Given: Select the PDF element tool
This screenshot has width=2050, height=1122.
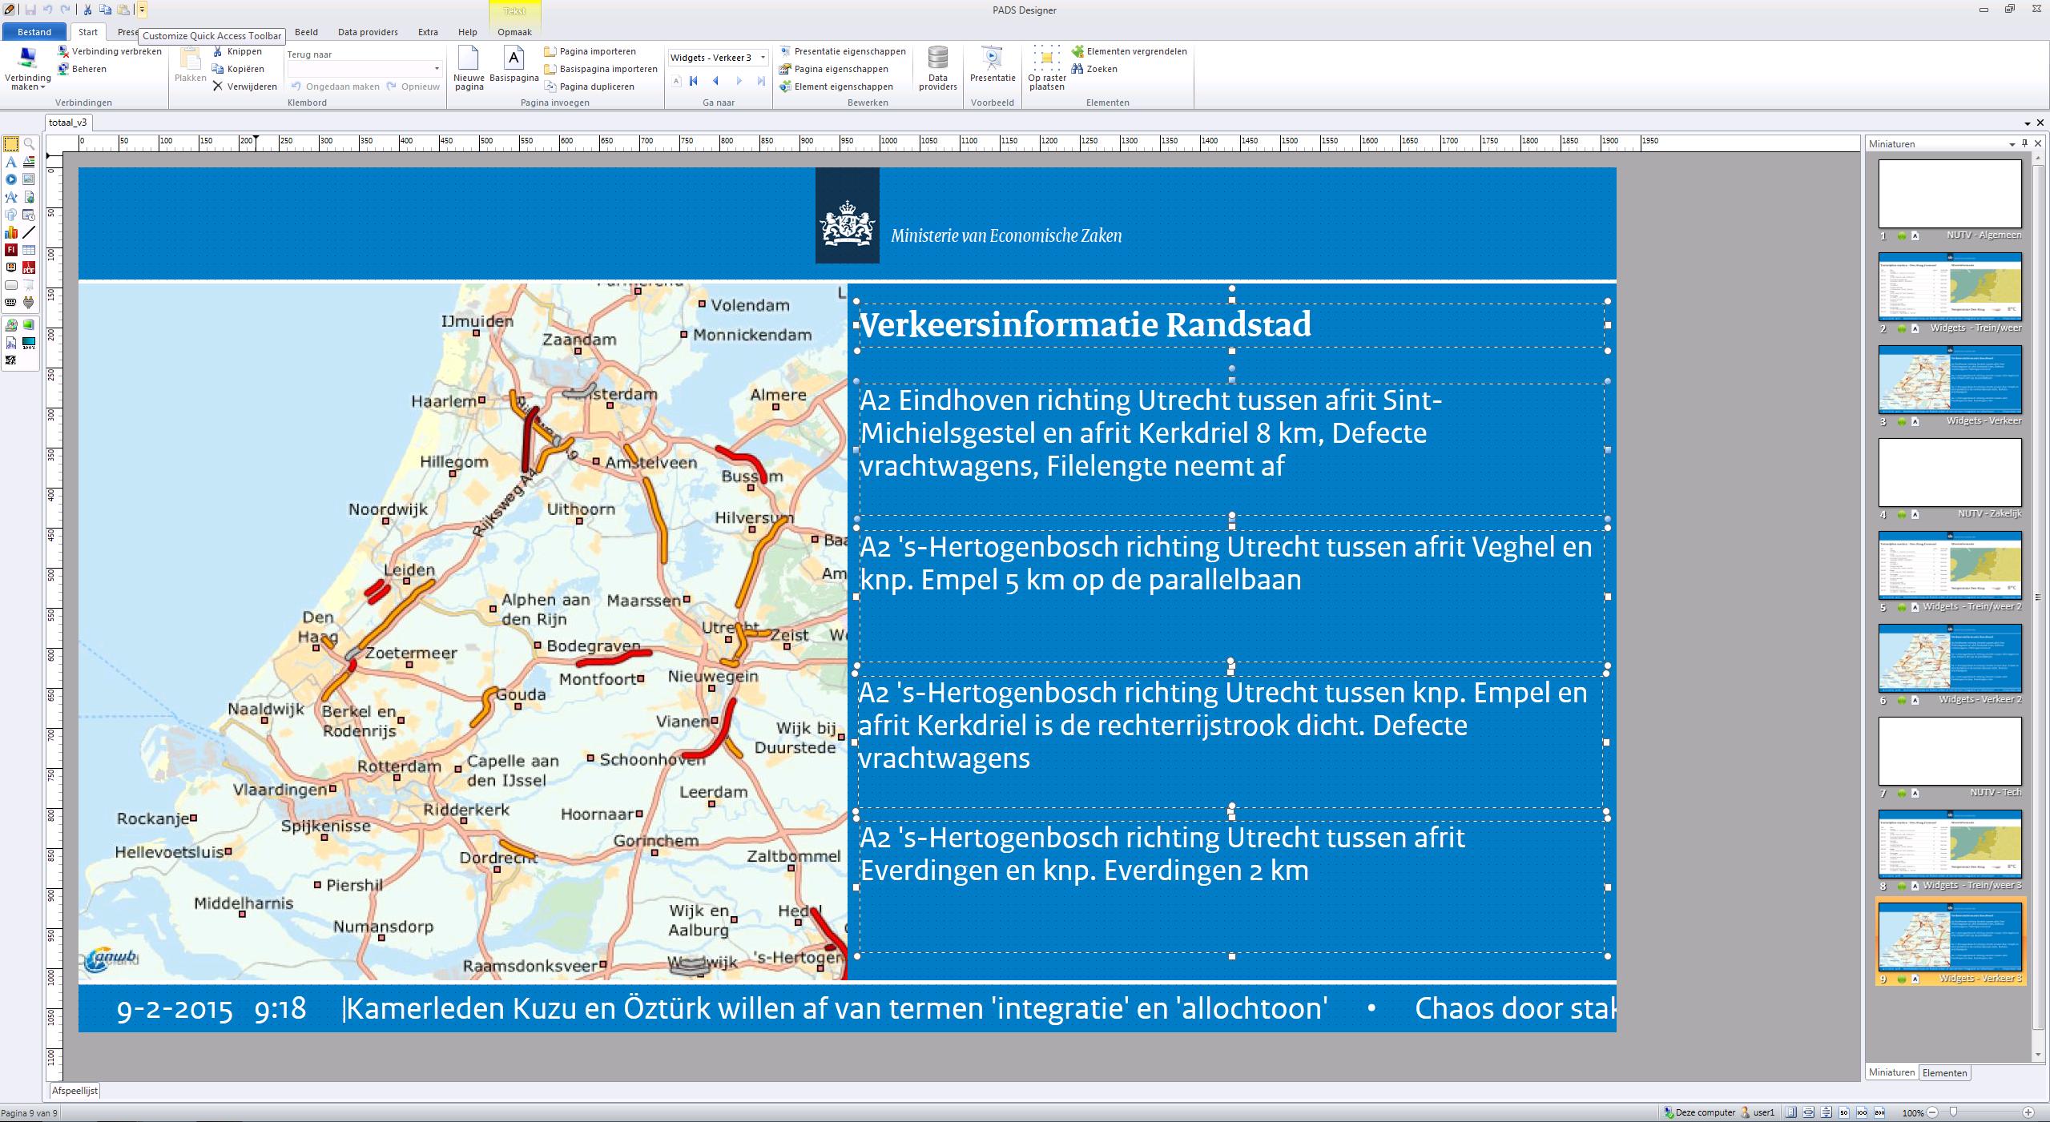Looking at the screenshot, I should 29,267.
